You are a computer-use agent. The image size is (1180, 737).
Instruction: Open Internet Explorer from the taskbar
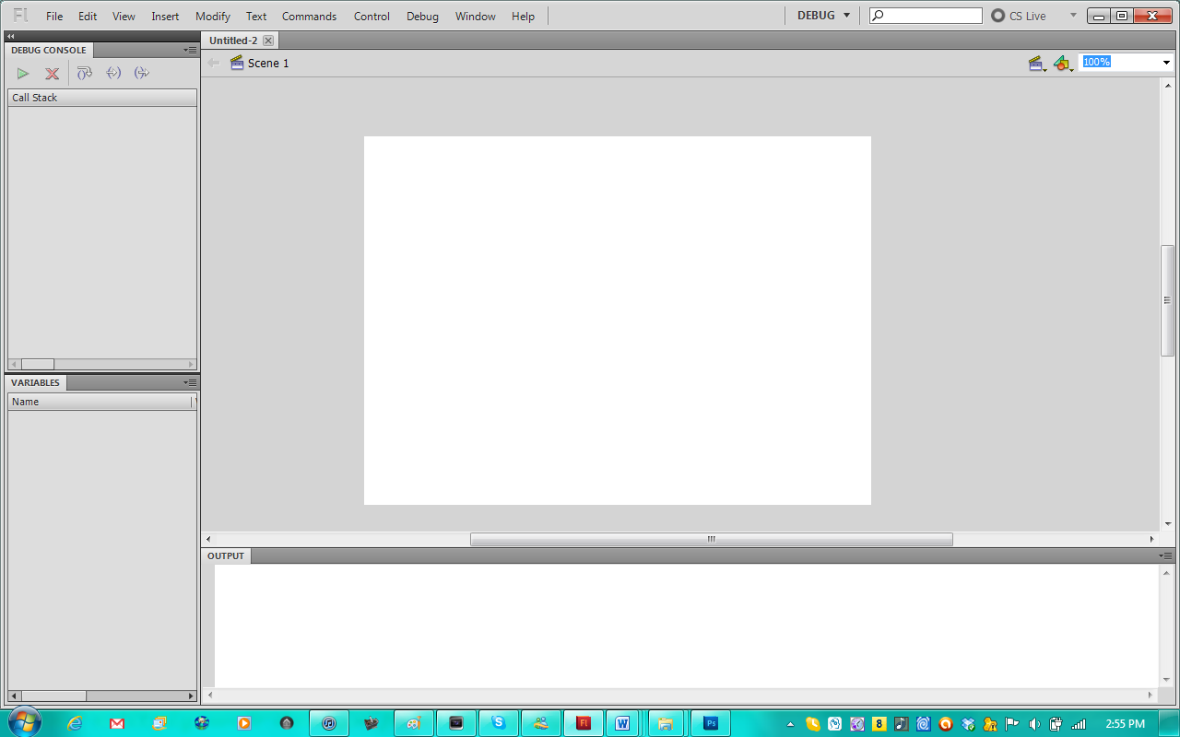click(76, 723)
